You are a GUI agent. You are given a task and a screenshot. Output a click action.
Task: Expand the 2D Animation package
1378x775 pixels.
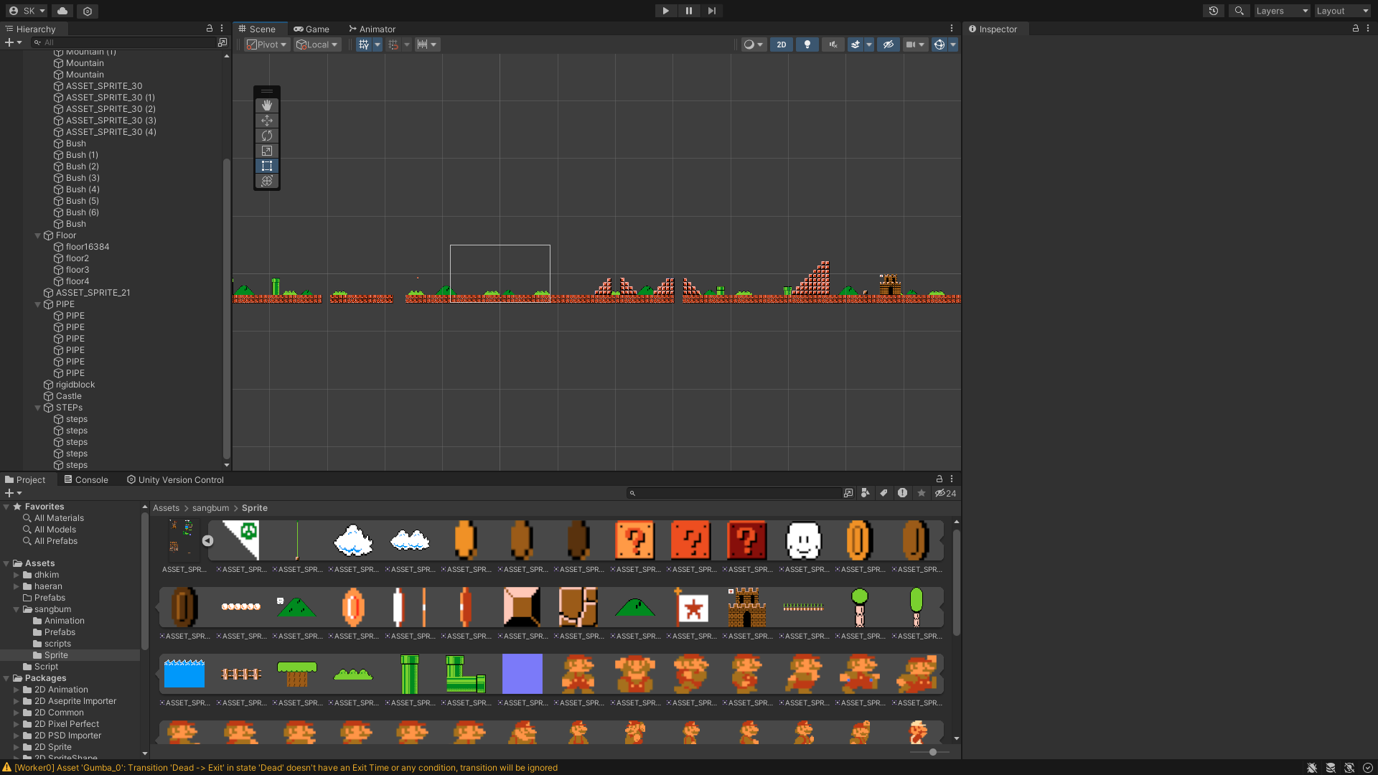pyautogui.click(x=17, y=690)
